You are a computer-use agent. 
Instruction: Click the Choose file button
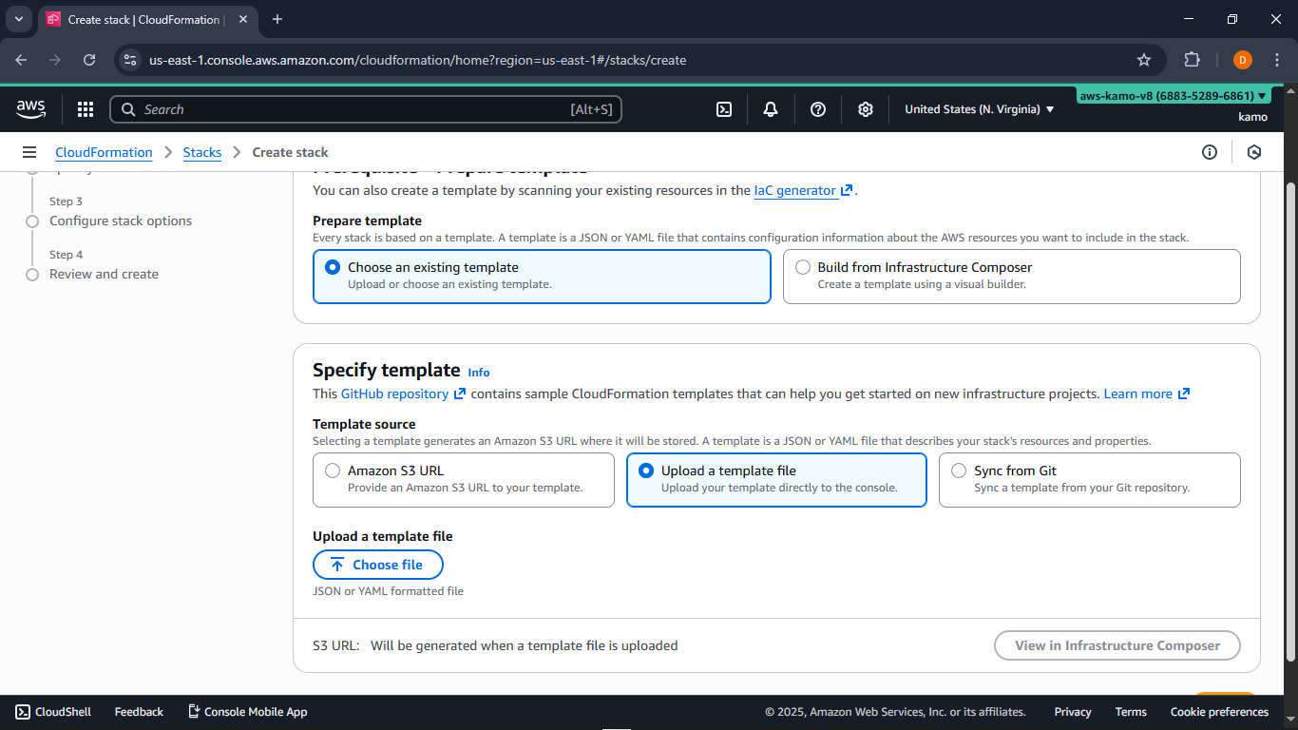(x=377, y=564)
